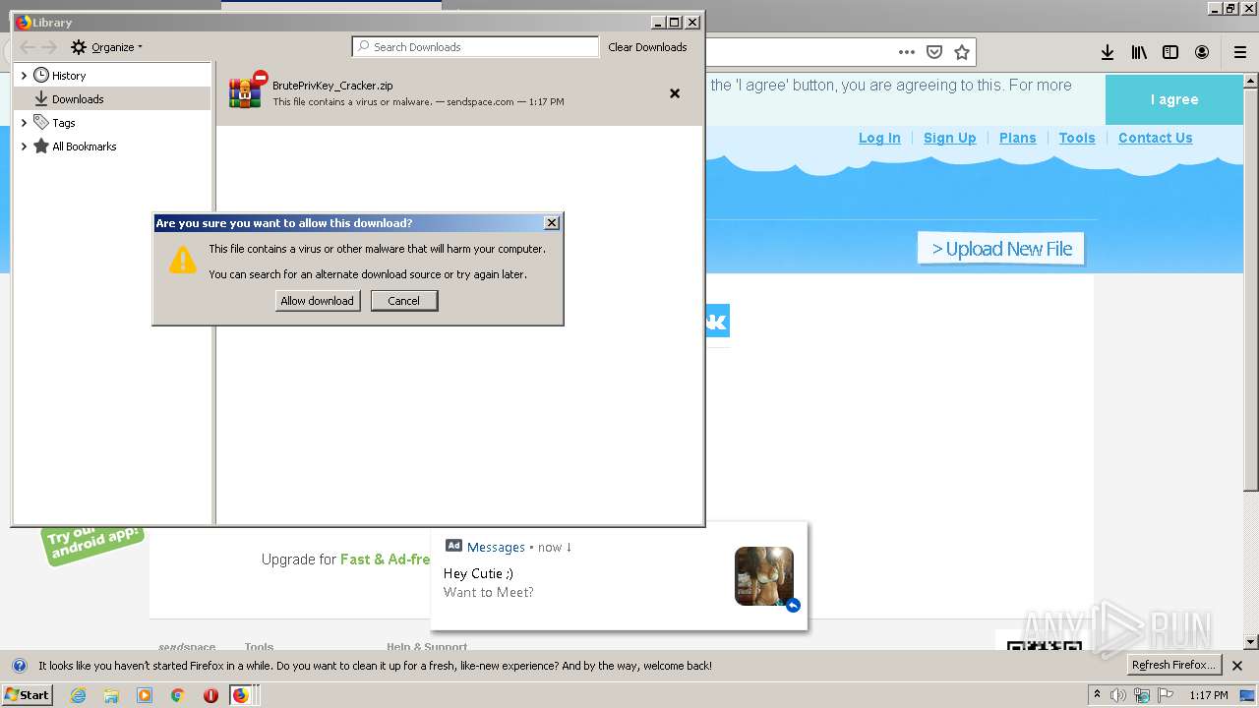Select BrutePrivKey_Cracker.zip file name
This screenshot has height=708, width=1259.
[x=332, y=86]
